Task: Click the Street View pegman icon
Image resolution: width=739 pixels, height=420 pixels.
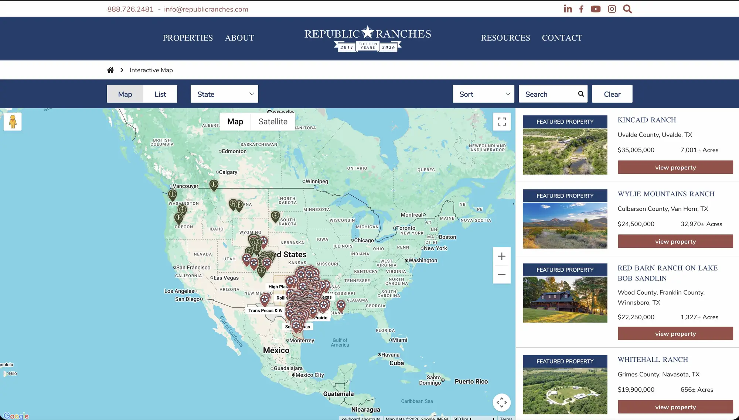Action: 13,121
